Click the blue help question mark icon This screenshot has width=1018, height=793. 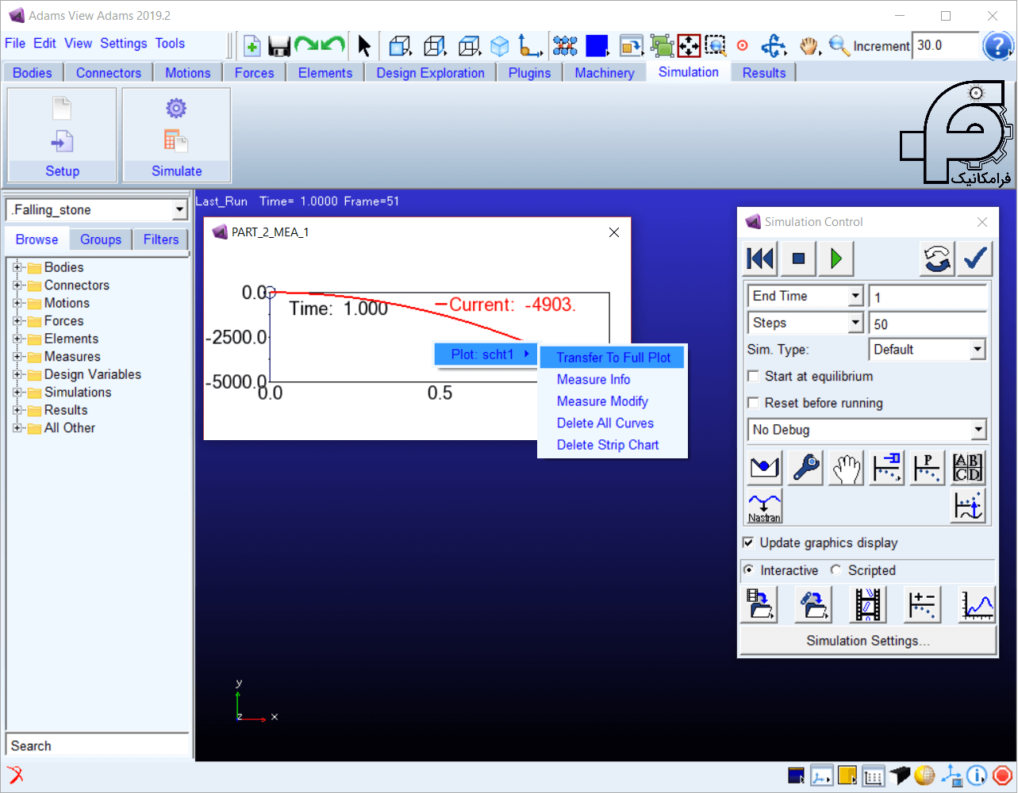(x=997, y=46)
